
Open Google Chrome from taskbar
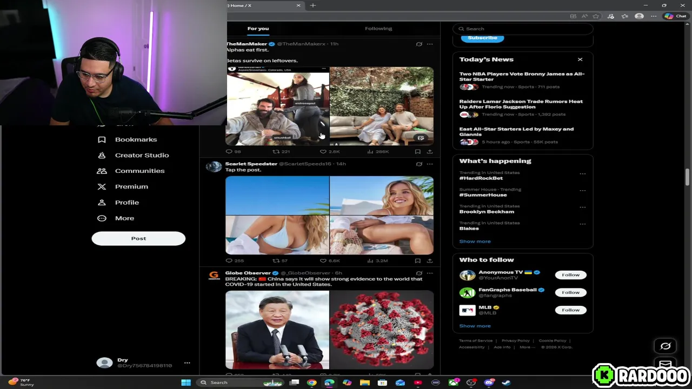(x=311, y=383)
